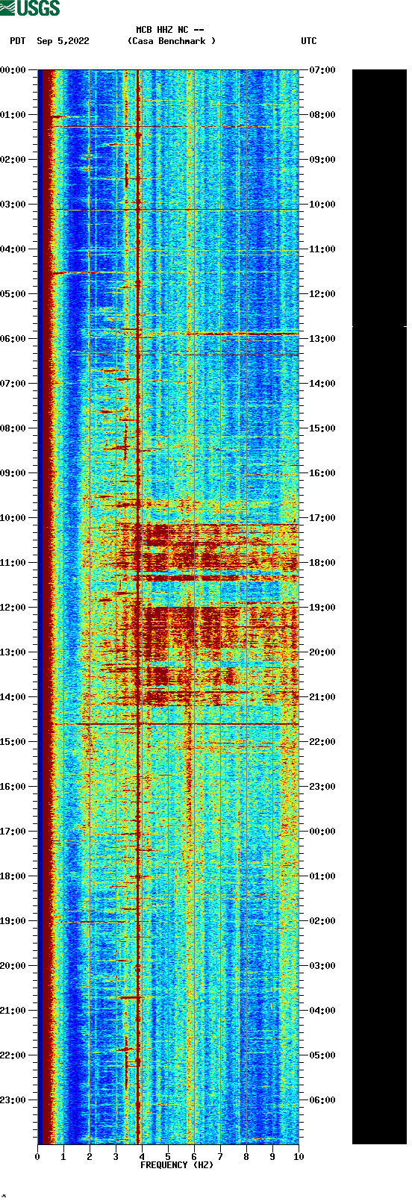Screen dimensions: 412x1204
Task: Click UTC time label '21:00'
Action: pos(322,697)
